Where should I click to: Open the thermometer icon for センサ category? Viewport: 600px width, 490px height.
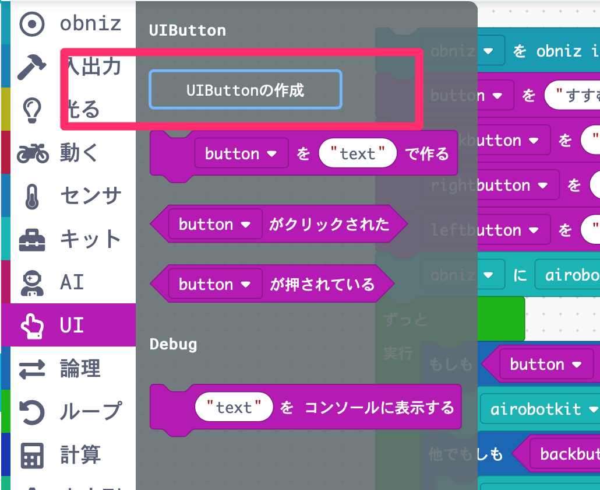click(31, 195)
